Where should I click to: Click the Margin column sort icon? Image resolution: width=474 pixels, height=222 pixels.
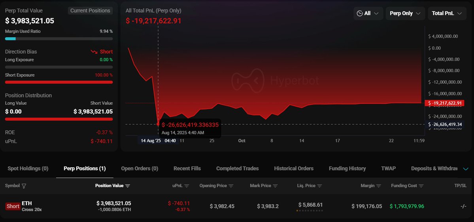point(378,186)
